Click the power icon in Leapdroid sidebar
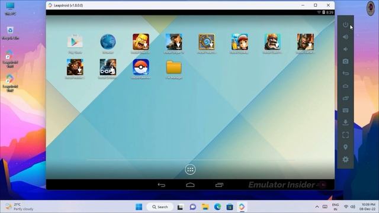This screenshot has width=379, height=213. point(345,25)
